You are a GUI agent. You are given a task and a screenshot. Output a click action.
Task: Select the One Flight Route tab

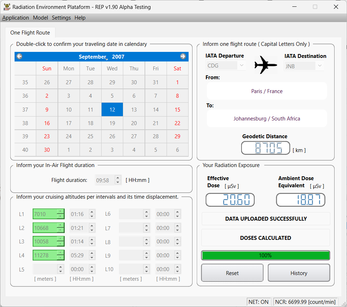pyautogui.click(x=30, y=33)
